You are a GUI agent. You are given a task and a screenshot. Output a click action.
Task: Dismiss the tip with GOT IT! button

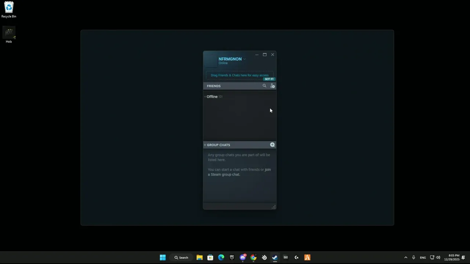pos(269,79)
